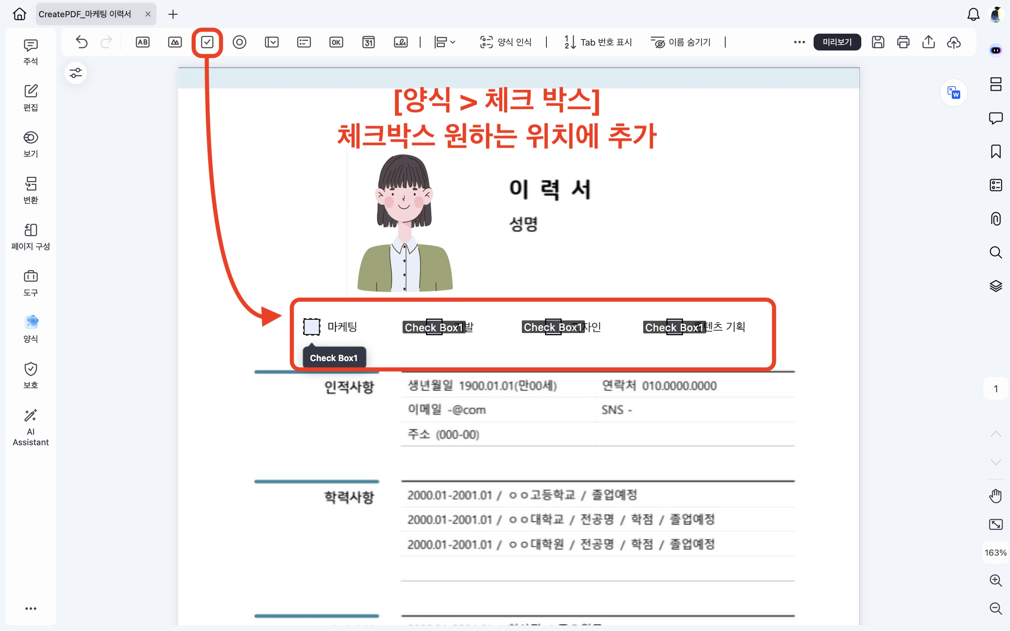This screenshot has height=631, width=1010.
Task: Select the dropdown list form tool
Action: pos(272,42)
